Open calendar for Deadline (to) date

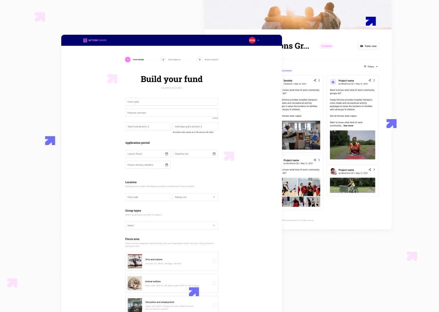pos(214,154)
